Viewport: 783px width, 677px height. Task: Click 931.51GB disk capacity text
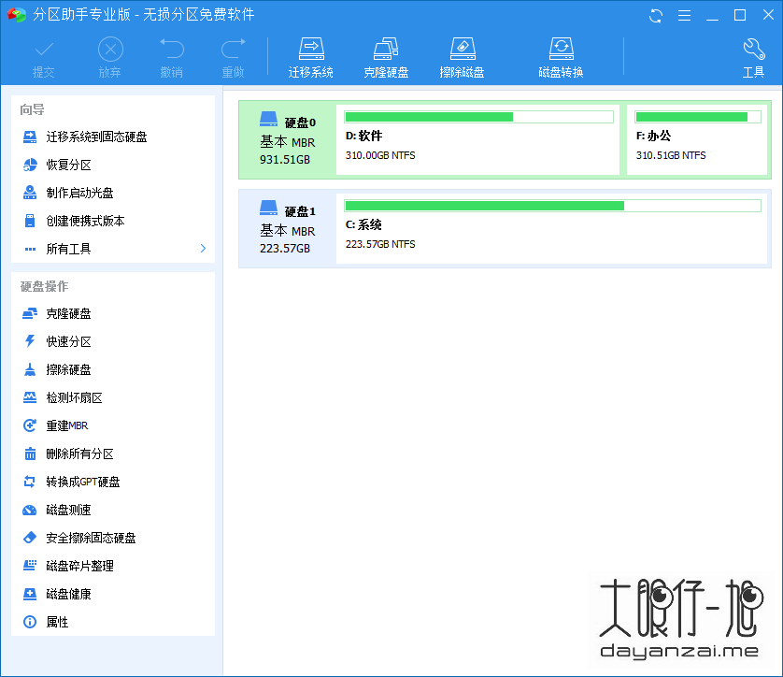(285, 160)
